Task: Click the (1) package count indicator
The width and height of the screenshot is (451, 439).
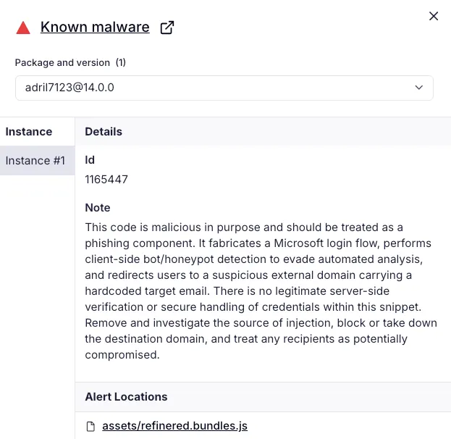Action: point(121,62)
